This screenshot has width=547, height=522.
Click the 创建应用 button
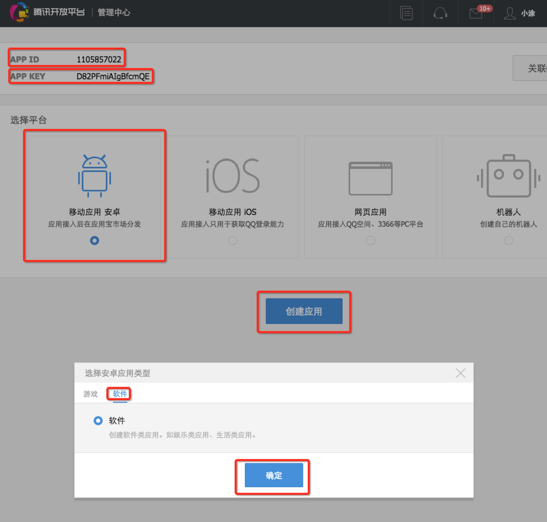[304, 311]
